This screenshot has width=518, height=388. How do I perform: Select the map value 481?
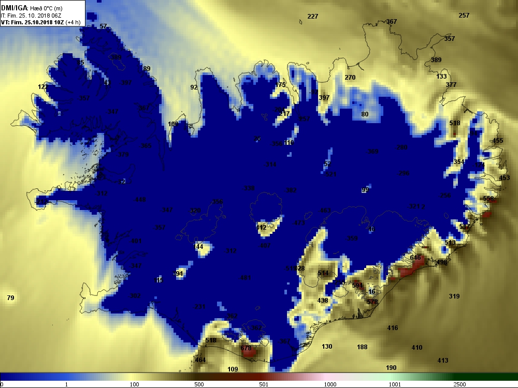click(246, 277)
